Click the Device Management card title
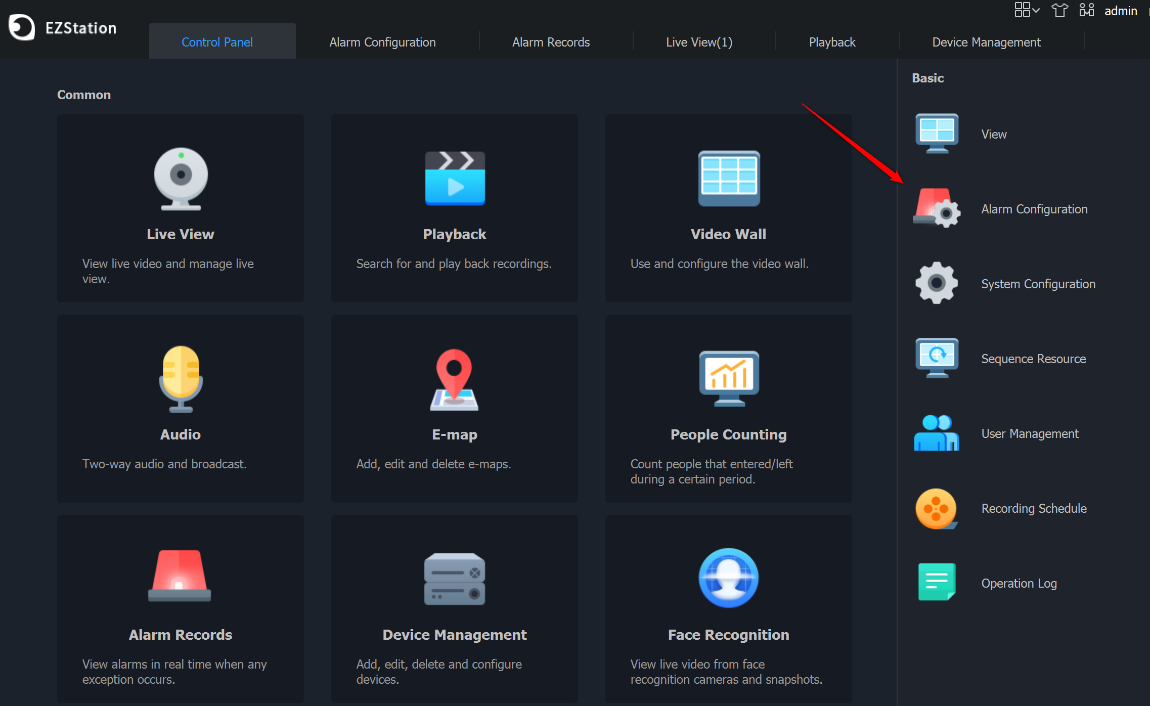 [454, 635]
